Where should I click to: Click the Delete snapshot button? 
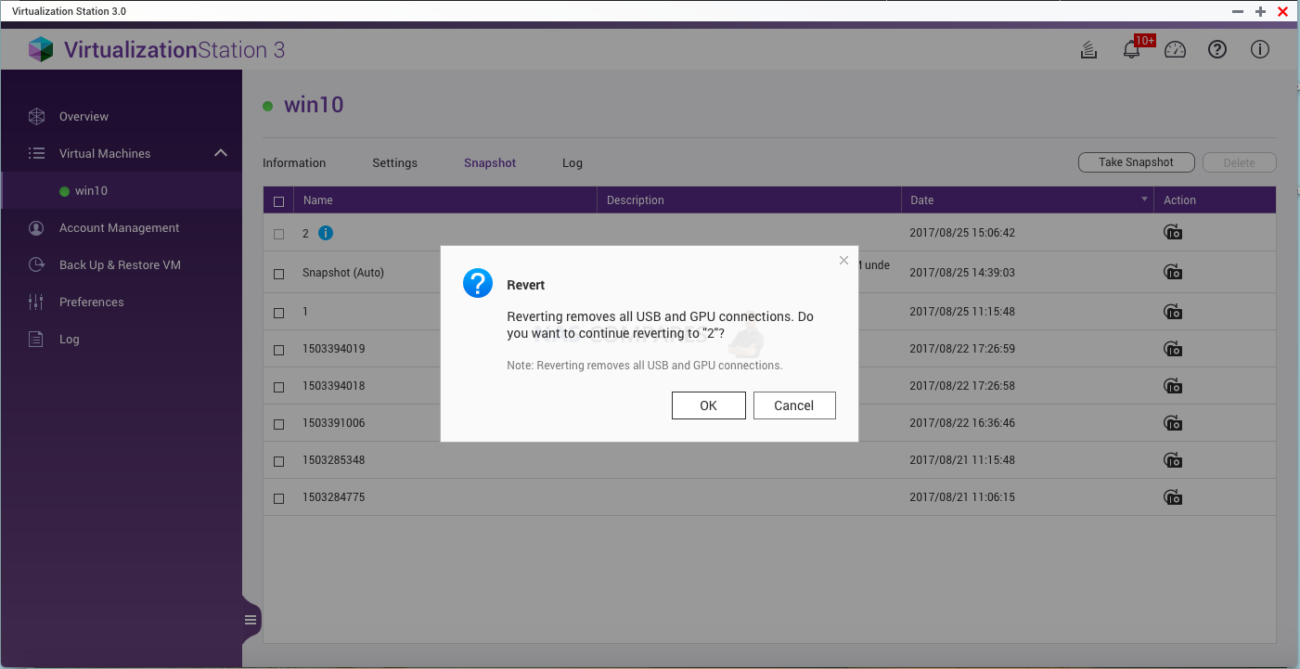(1239, 162)
